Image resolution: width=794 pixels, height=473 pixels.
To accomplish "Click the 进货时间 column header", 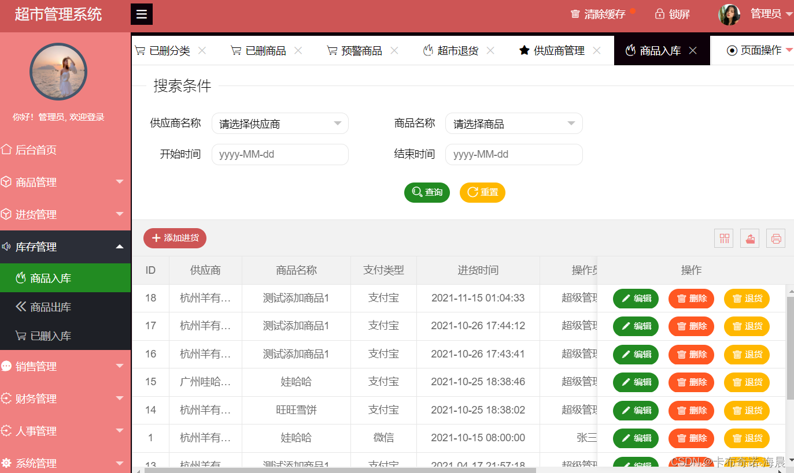I will pyautogui.click(x=478, y=270).
